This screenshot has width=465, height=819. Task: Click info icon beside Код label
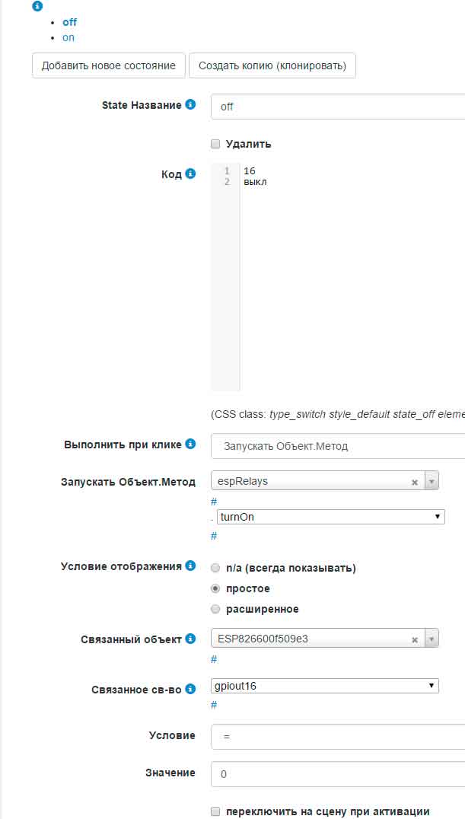point(190,174)
